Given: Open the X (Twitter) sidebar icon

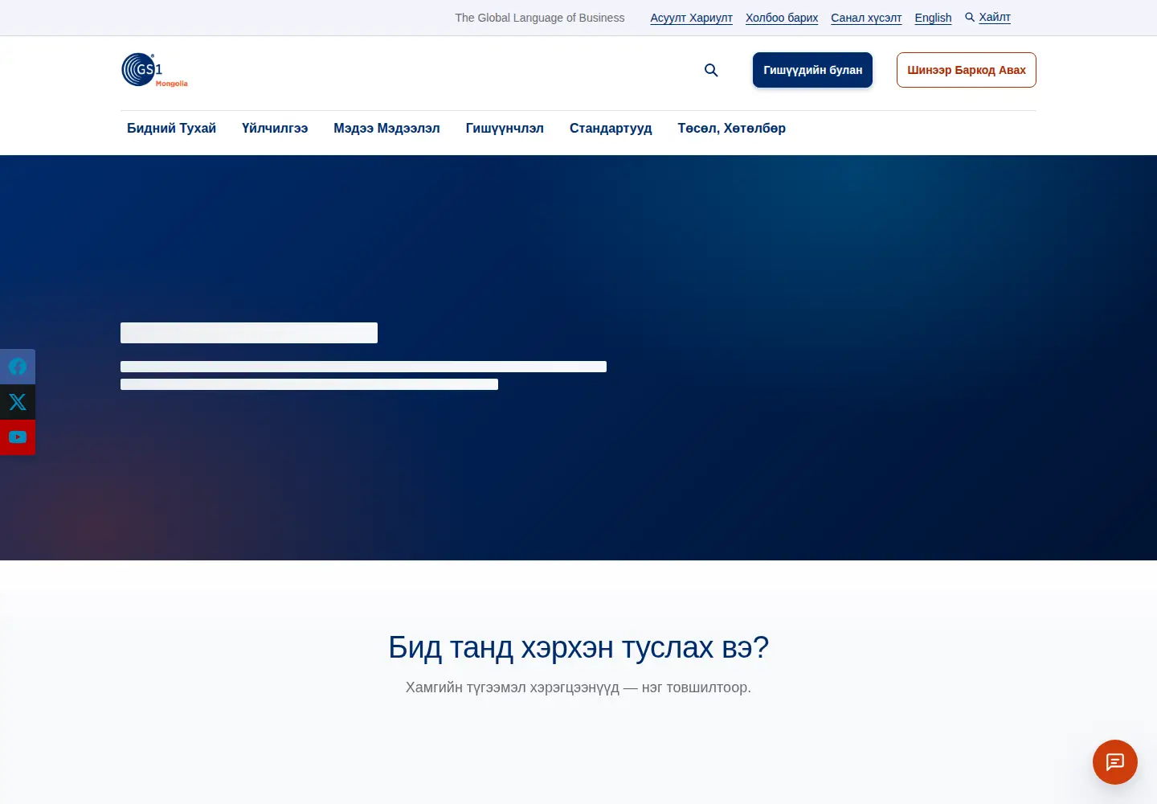Looking at the screenshot, I should [18, 402].
